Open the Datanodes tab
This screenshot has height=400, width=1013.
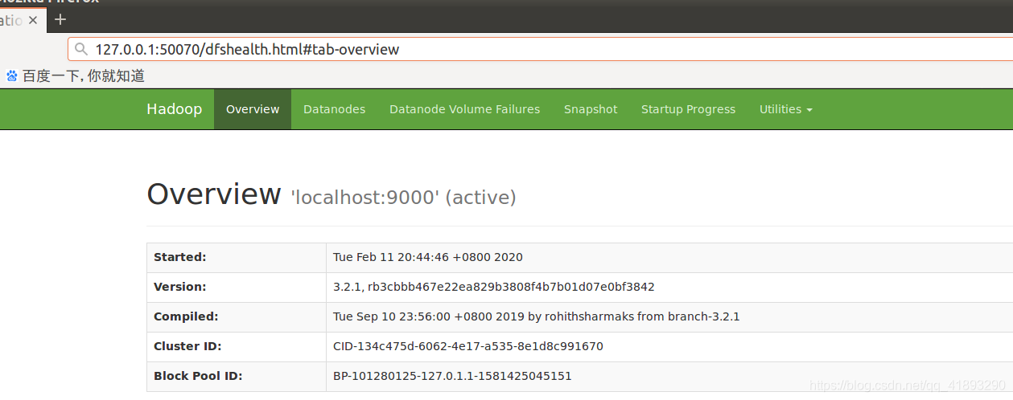point(334,109)
